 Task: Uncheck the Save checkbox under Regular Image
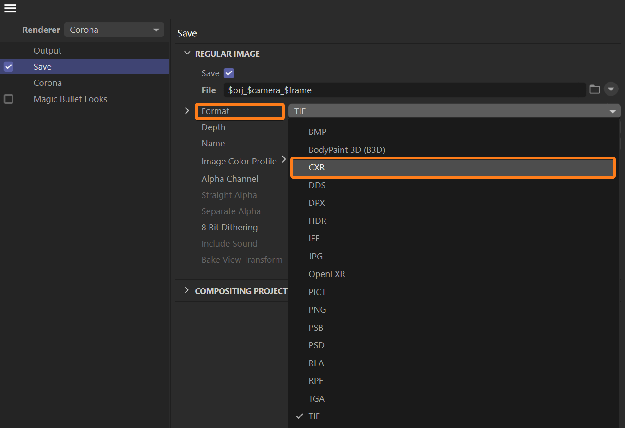click(x=229, y=73)
